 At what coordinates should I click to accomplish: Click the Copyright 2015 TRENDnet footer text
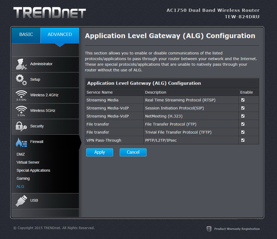click(x=54, y=228)
